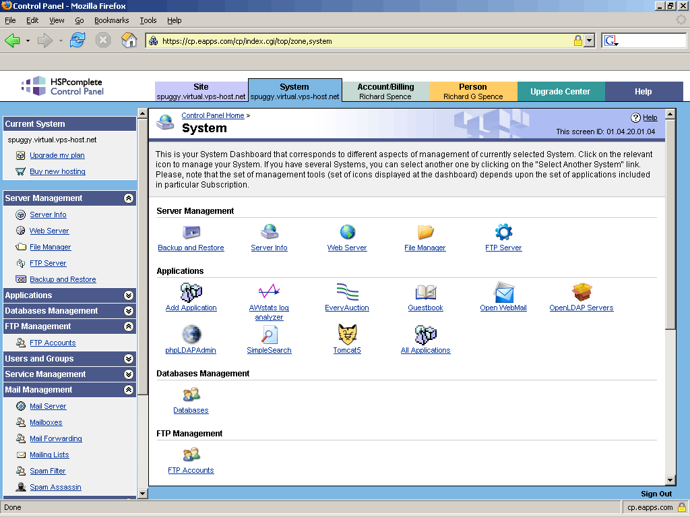Open the Help tab in the navigation bar
This screenshot has width=690, height=518.
tap(644, 91)
